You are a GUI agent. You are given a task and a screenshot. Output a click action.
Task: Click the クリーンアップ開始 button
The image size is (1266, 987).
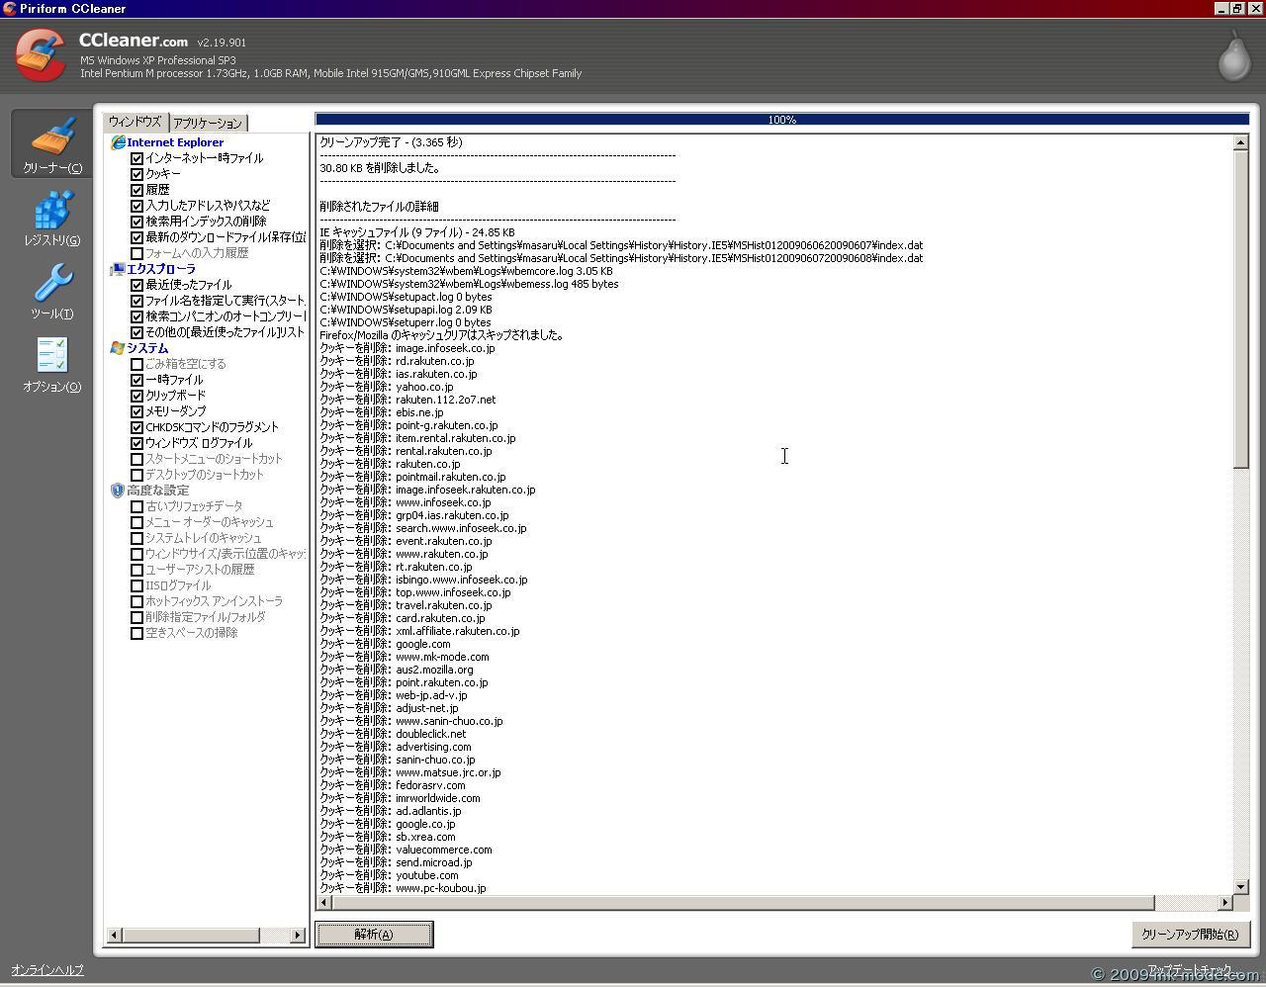click(x=1190, y=935)
